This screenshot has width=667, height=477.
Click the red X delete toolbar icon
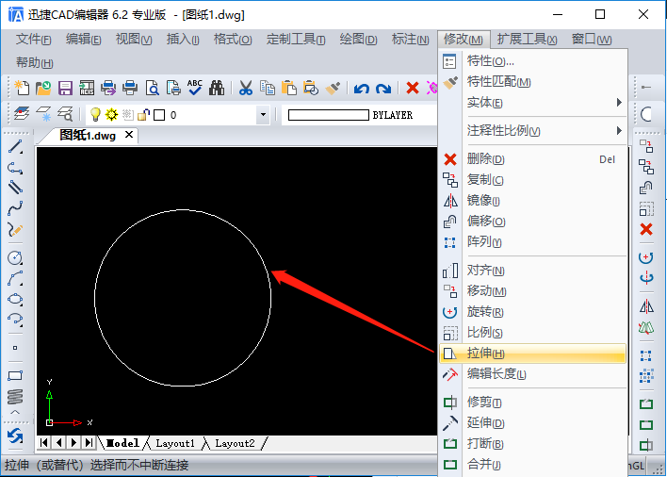[413, 88]
